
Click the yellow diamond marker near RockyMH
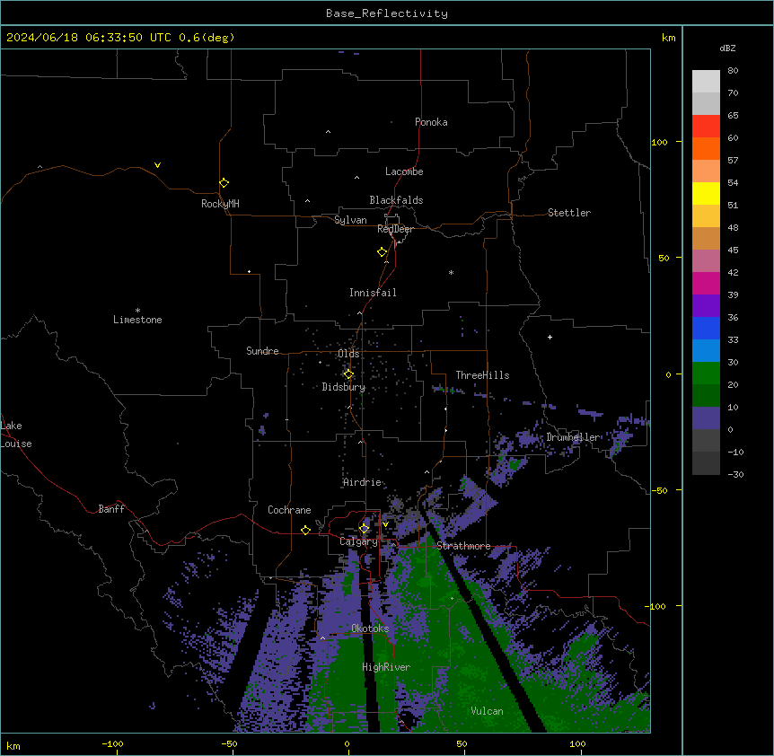[224, 183]
